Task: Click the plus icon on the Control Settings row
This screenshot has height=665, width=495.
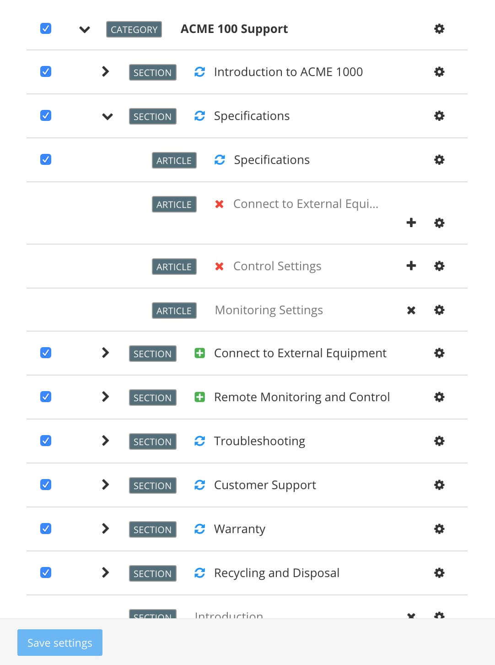Action: tap(411, 266)
